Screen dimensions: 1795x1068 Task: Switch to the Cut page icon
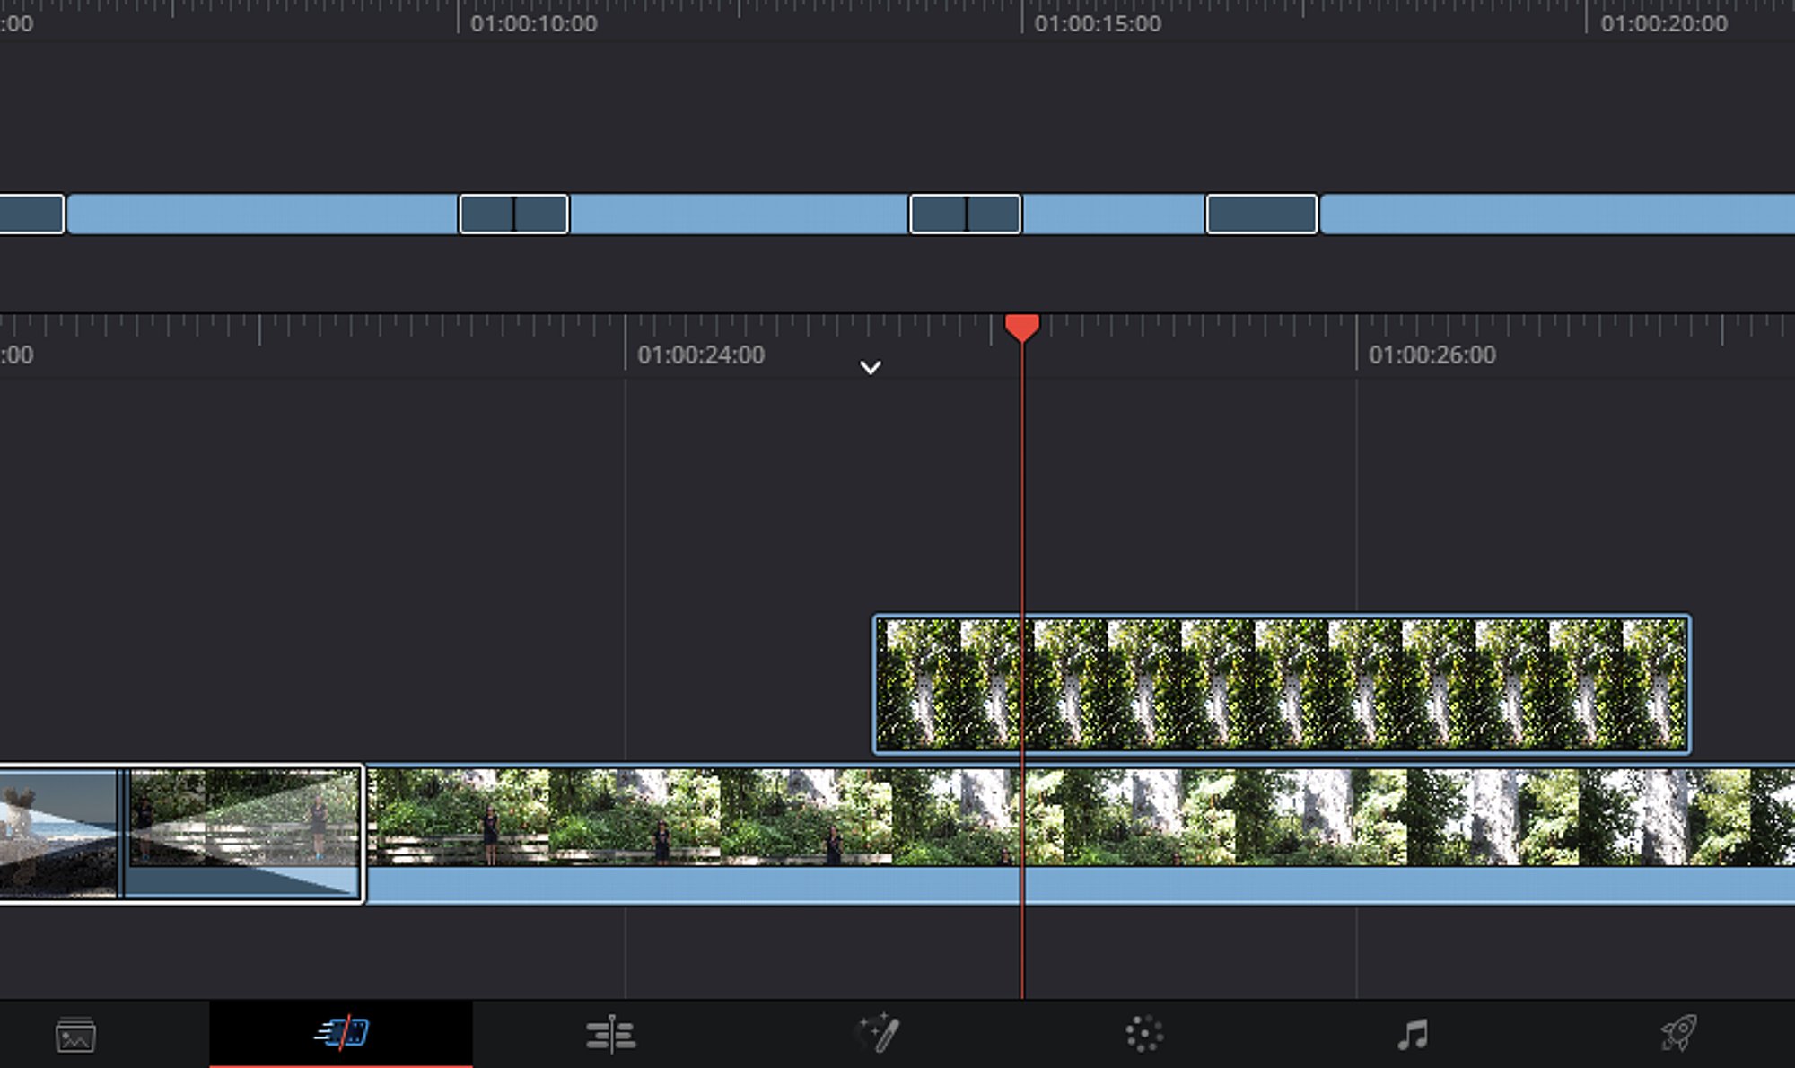tap(341, 1033)
